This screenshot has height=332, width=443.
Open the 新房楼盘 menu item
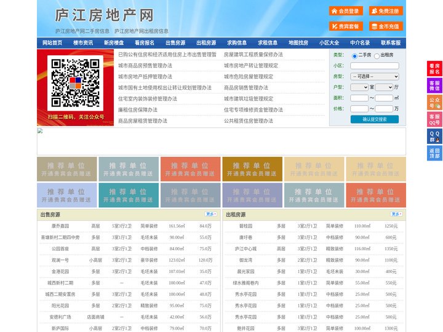(x=114, y=43)
